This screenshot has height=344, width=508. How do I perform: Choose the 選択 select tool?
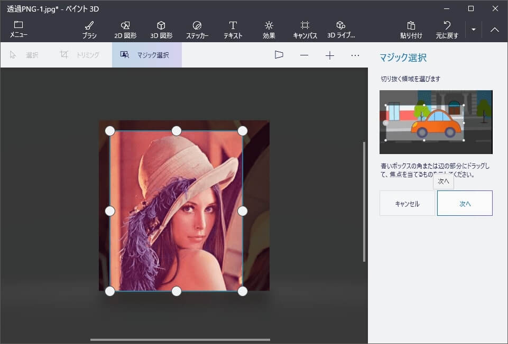pos(24,55)
